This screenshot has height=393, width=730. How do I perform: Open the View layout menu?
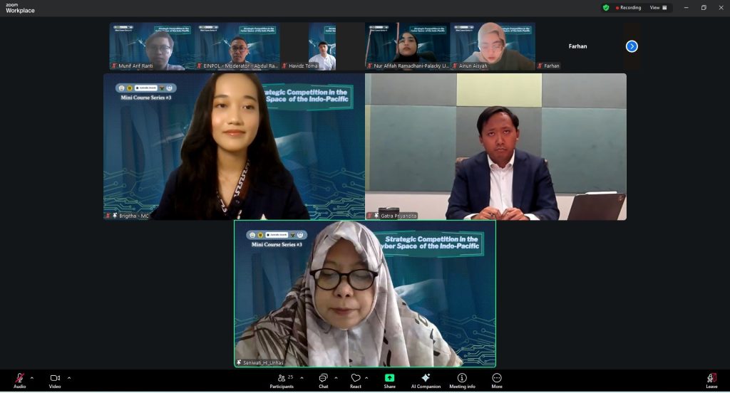658,7
